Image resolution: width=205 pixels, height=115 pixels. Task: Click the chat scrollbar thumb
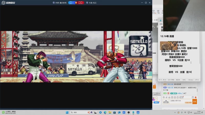pos(197,90)
